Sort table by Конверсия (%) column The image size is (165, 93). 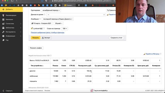[x=129, y=66]
